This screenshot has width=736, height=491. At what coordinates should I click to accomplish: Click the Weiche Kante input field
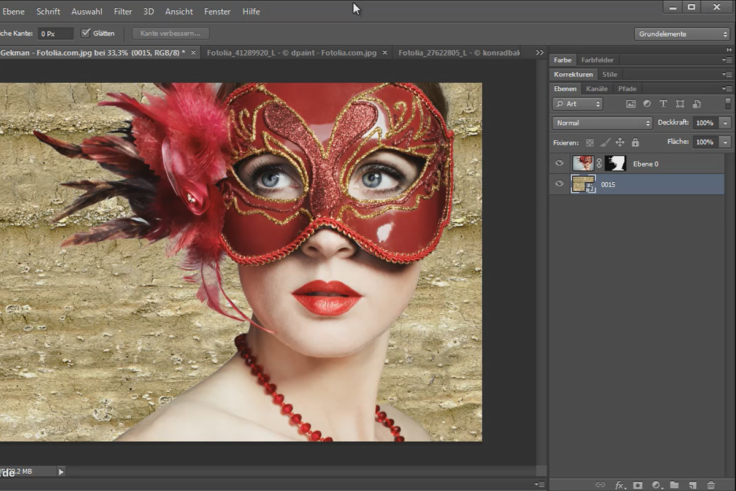[x=55, y=34]
